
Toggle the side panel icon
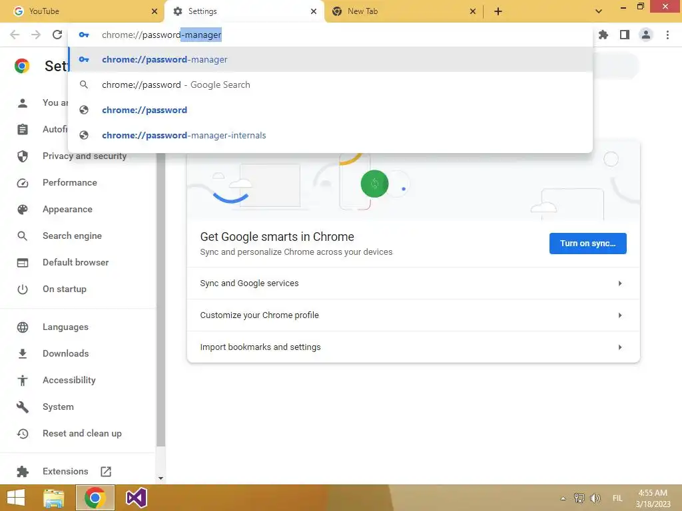[625, 35]
